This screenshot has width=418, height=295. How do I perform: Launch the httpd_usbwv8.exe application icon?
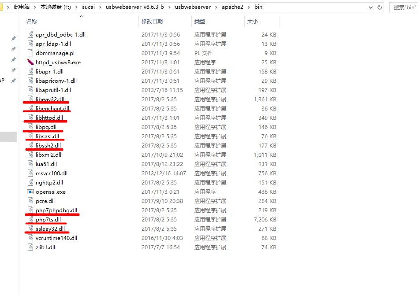point(30,62)
